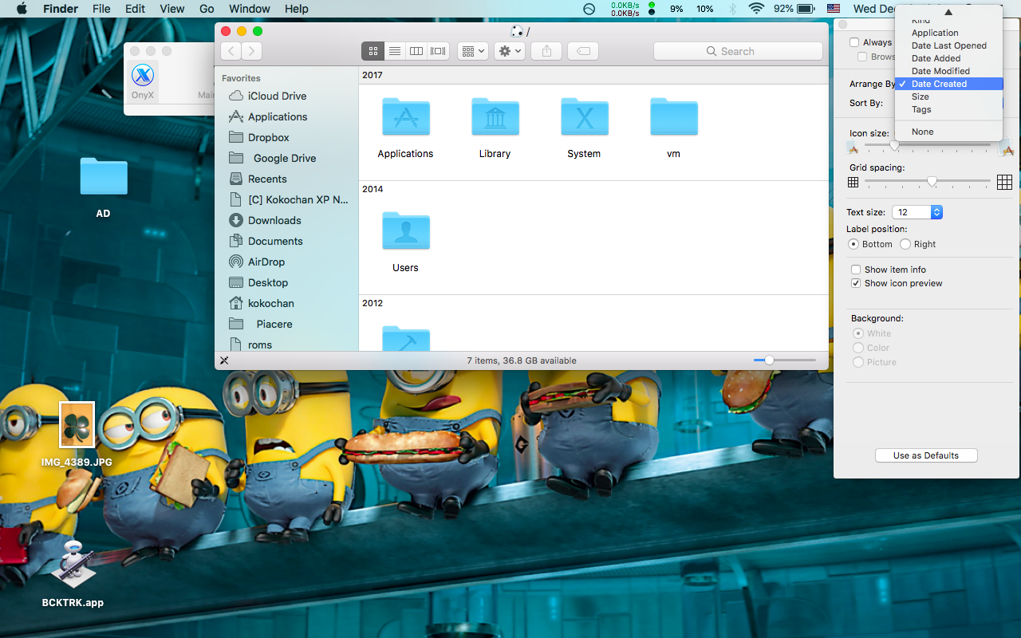
Task: Choose Application in Arrange By menu
Action: click(948, 33)
